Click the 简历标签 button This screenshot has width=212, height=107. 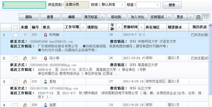91,17
